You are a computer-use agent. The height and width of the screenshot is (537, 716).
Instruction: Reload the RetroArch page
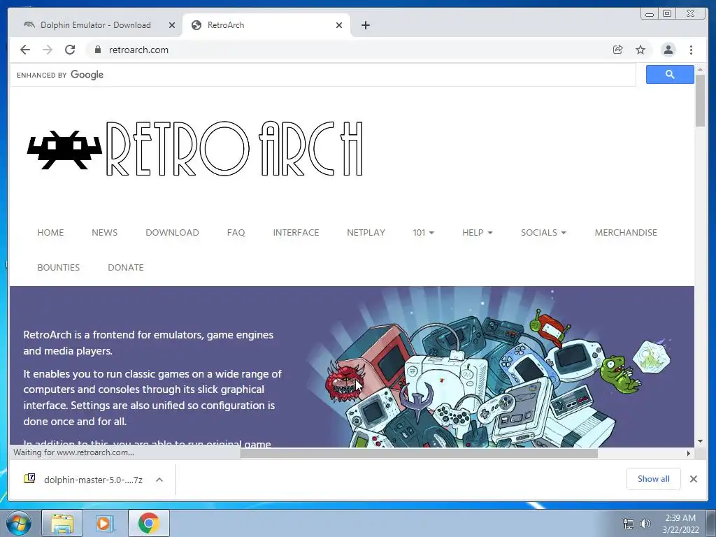click(x=70, y=50)
